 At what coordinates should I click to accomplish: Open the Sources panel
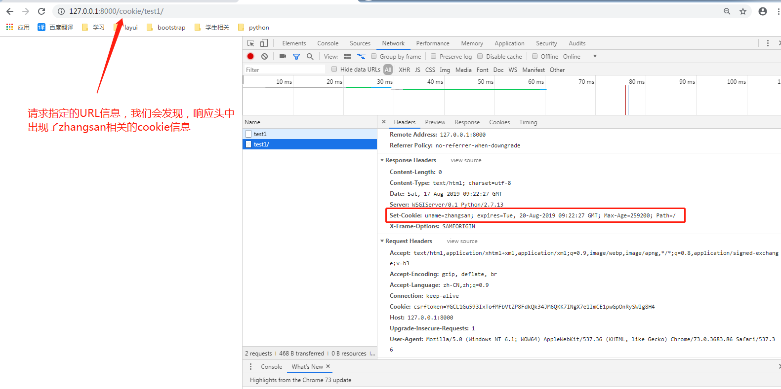point(360,43)
